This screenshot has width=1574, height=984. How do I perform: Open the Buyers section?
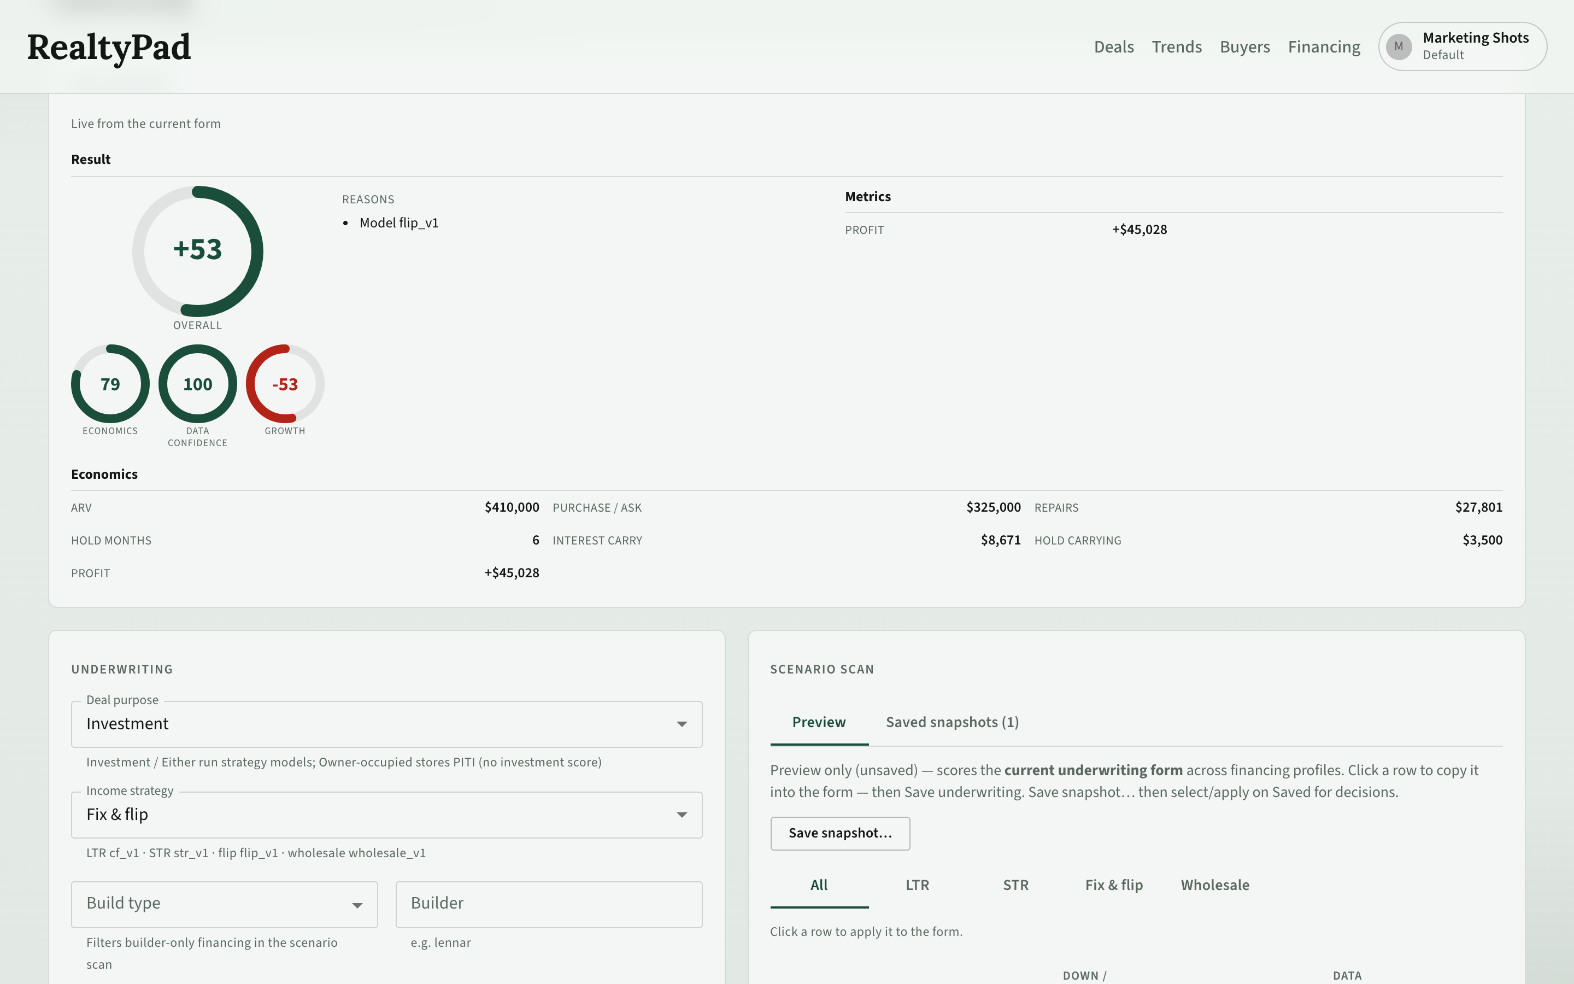pos(1244,47)
